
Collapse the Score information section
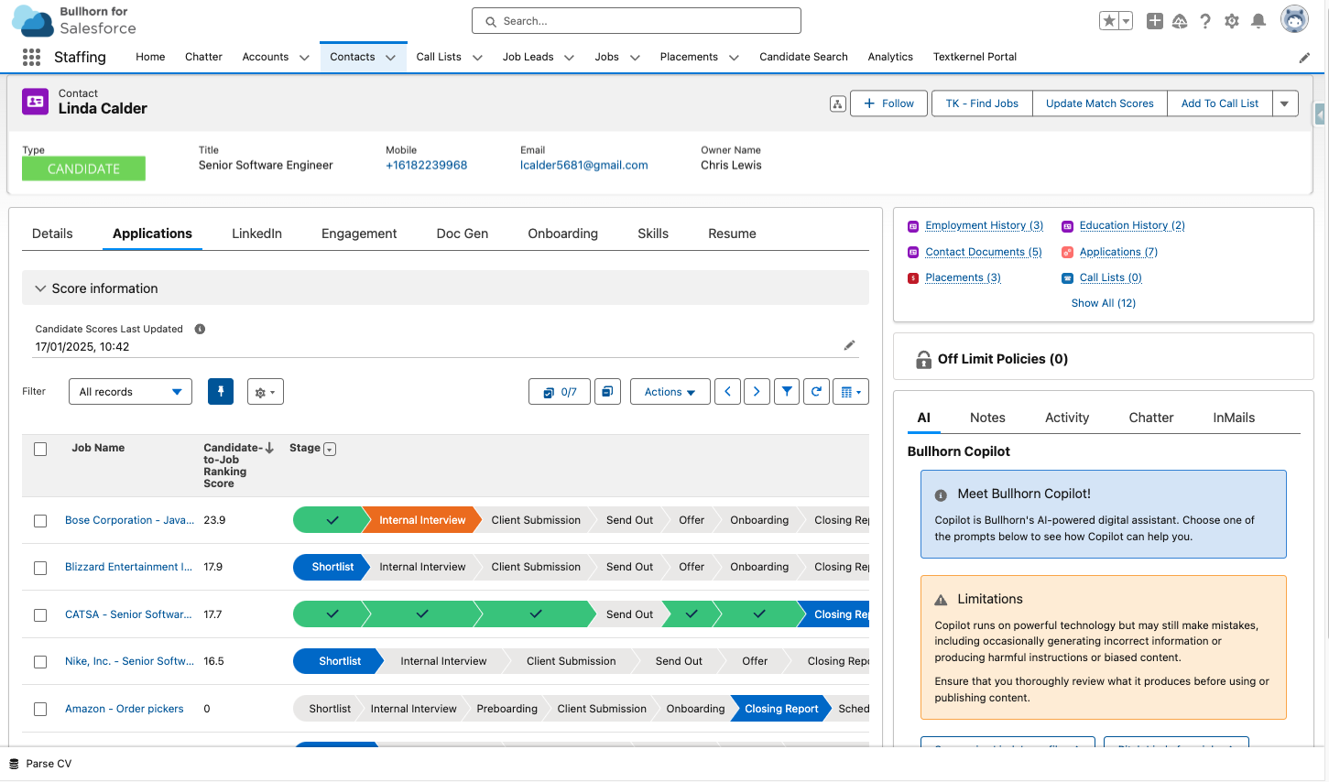pos(40,288)
